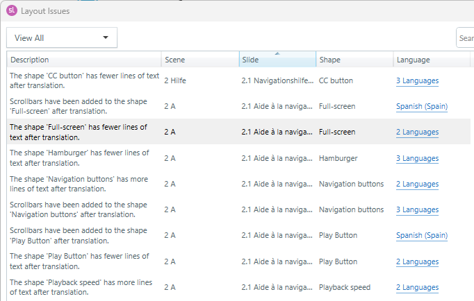Open 3 Languages link for Navigation buttons scrollbars

417,209
